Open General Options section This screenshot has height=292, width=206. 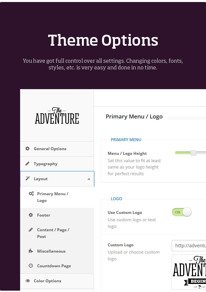(50, 149)
